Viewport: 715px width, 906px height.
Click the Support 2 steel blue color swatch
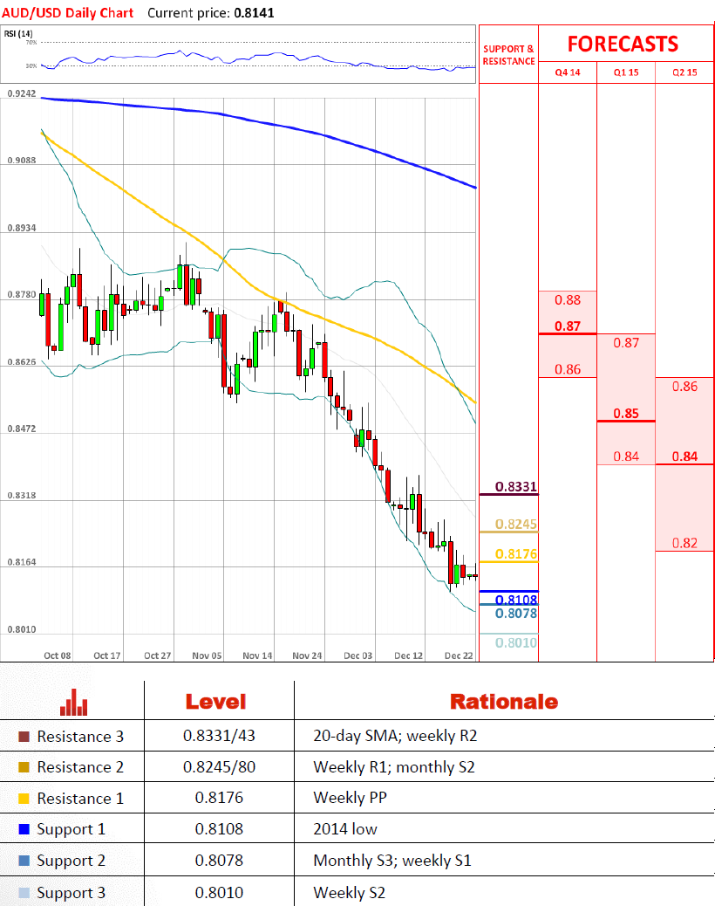(x=24, y=861)
